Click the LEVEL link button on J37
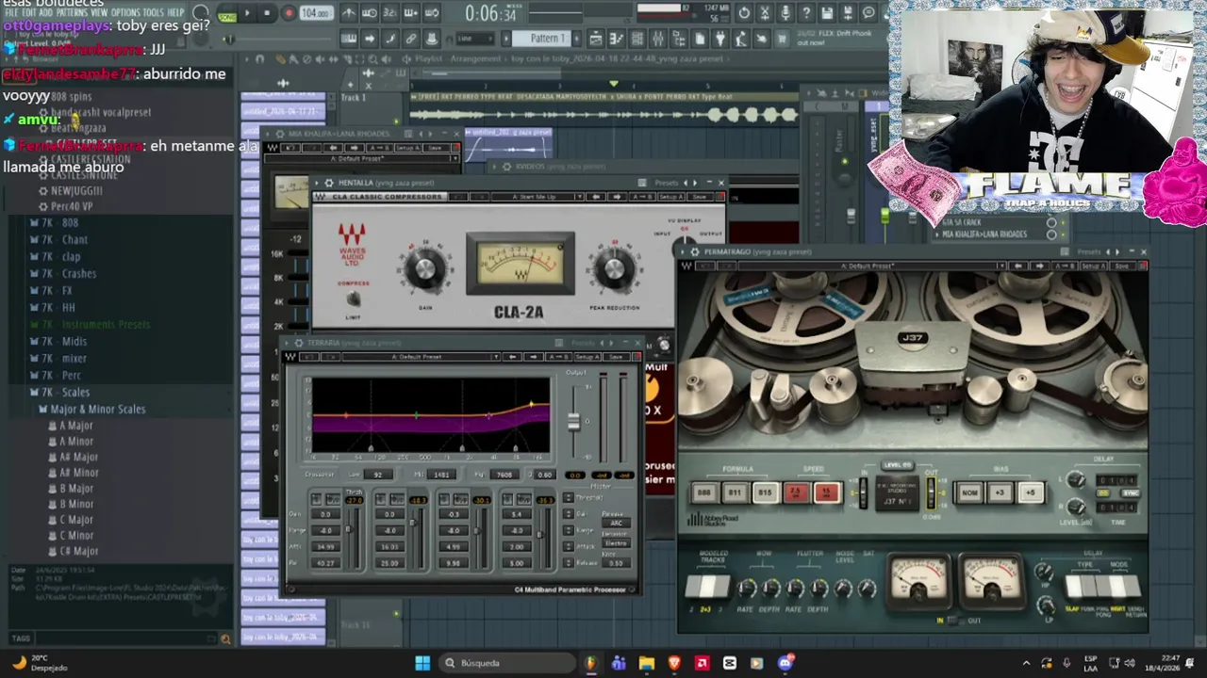The image size is (1207, 678). coord(897,465)
